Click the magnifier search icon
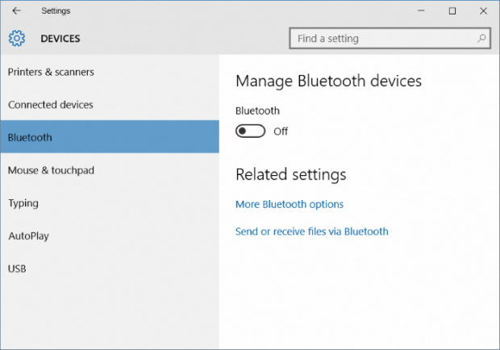Screen dimensions: 500x350 pyautogui.click(x=481, y=38)
